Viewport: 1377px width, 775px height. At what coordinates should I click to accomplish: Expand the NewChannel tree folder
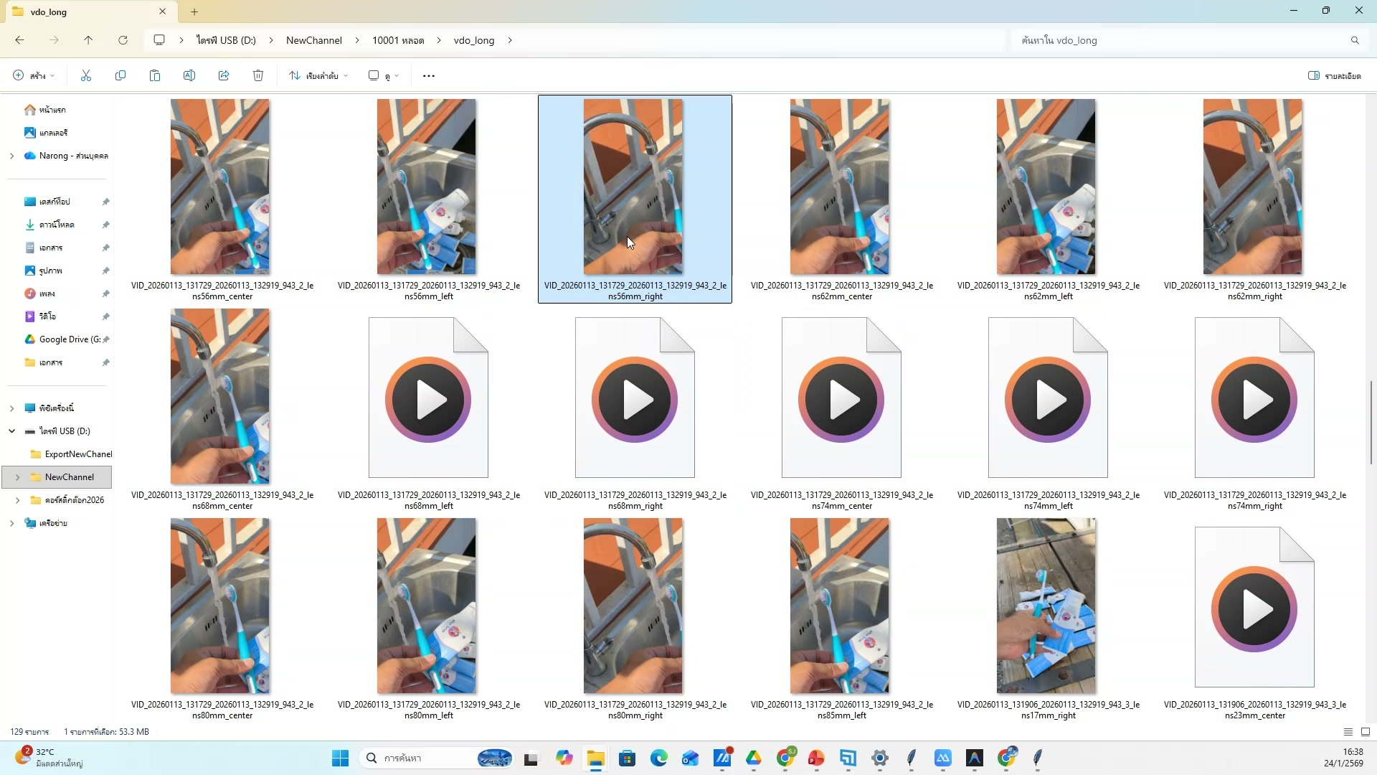(x=17, y=477)
